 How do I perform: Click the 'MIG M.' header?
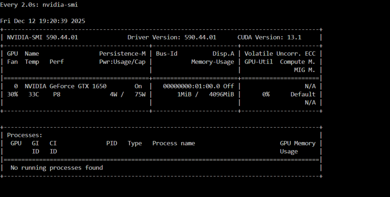pyautogui.click(x=305, y=70)
